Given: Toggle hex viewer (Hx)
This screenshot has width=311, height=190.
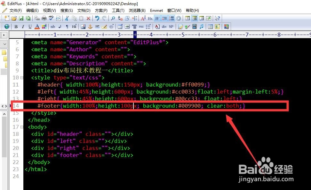Looking at the screenshot, I should 150,19.
